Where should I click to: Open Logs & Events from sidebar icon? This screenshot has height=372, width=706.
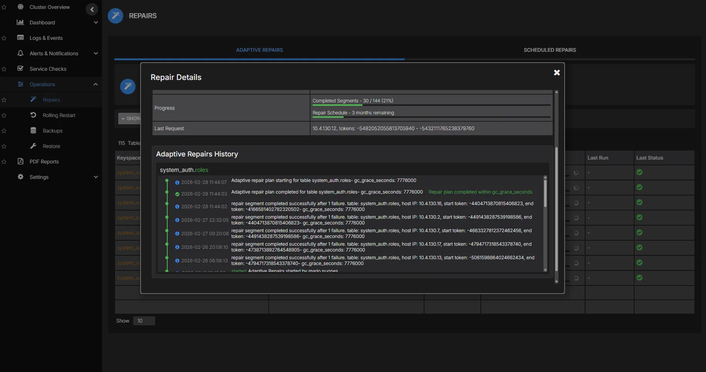(20, 38)
